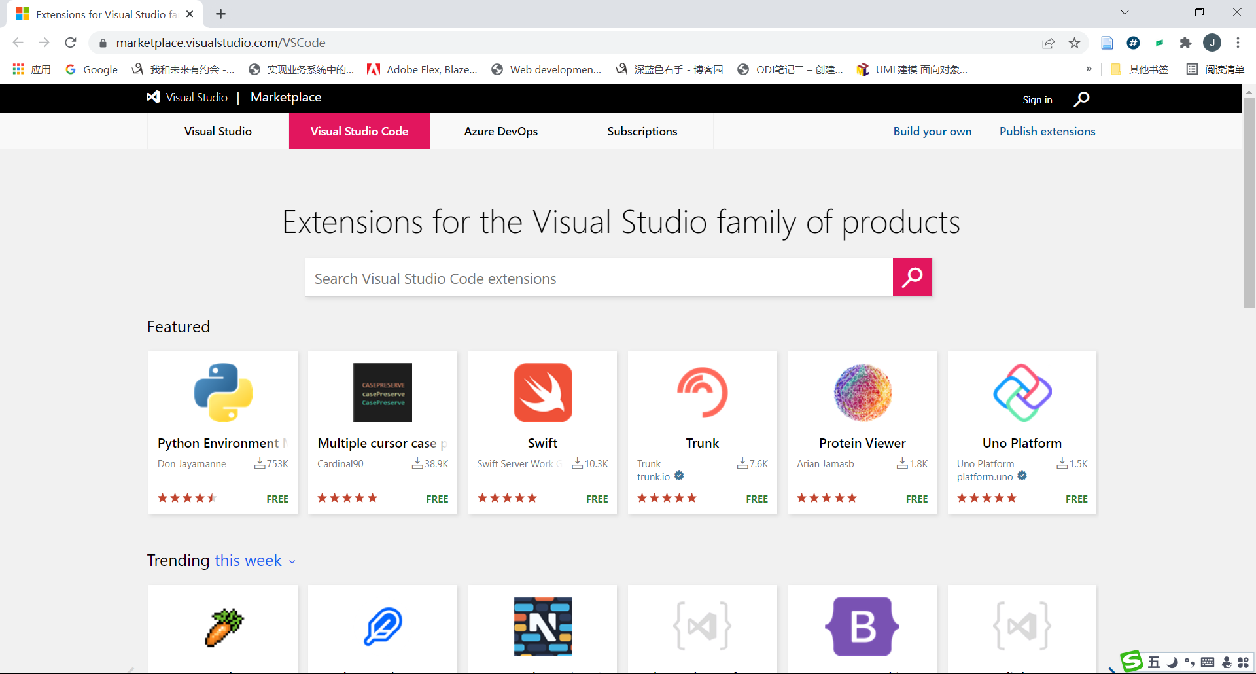Go forward using the browser forward arrow

click(44, 43)
